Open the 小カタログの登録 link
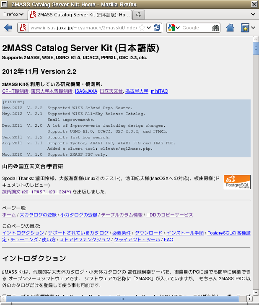This screenshot has height=305, width=259. click(x=79, y=215)
